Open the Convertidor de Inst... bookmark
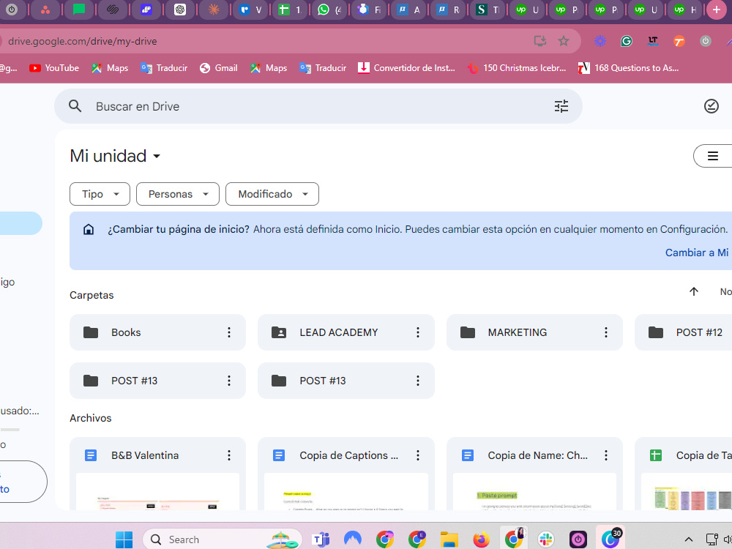This screenshot has width=732, height=549. [x=406, y=68]
